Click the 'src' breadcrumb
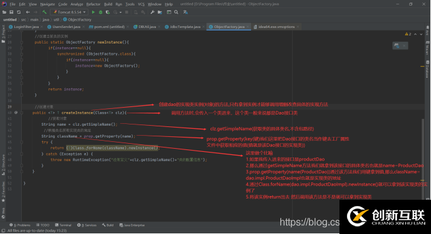This screenshot has width=431, height=234. pyautogui.click(x=24, y=19)
